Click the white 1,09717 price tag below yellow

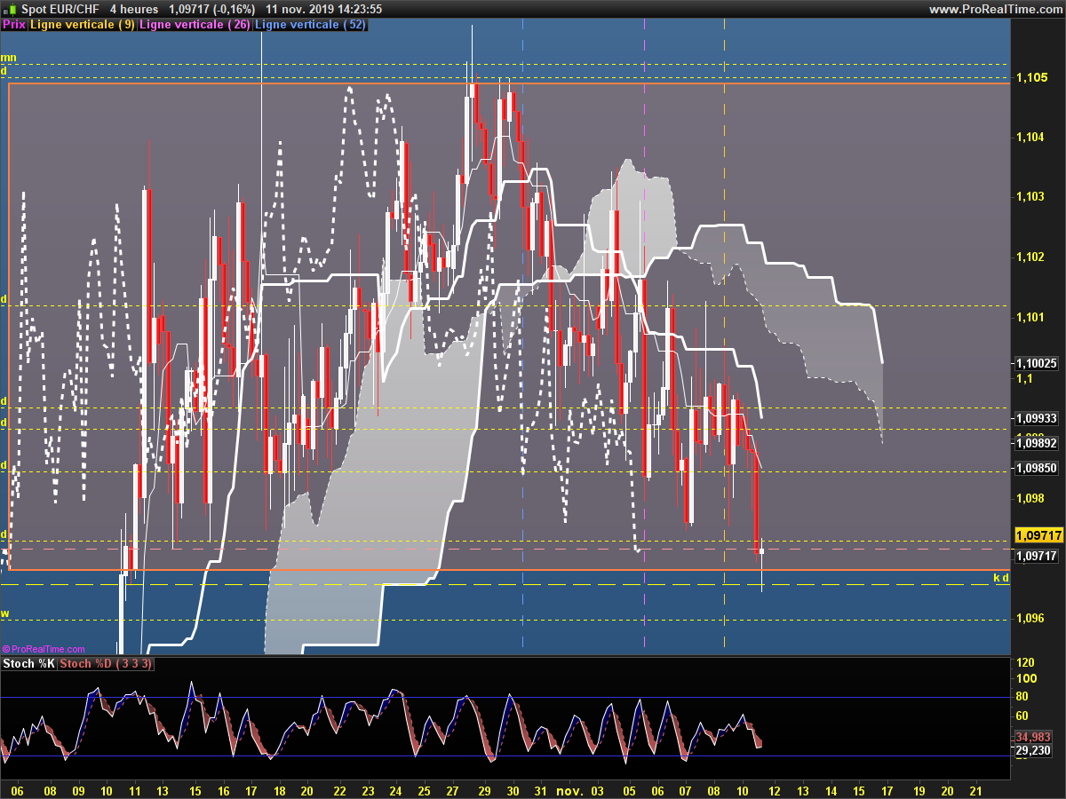(x=1038, y=556)
